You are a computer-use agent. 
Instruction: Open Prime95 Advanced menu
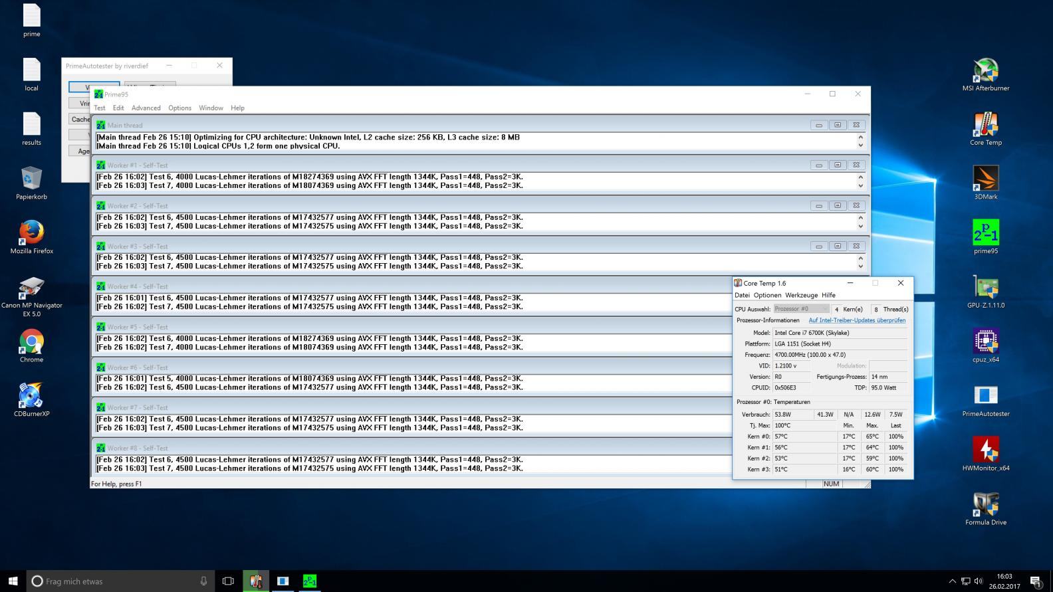point(146,108)
